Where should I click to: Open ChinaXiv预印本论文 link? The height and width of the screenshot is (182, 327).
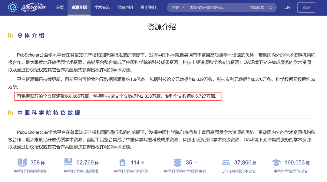coord(239,171)
